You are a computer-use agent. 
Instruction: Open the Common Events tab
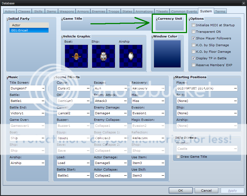coord(184,11)
